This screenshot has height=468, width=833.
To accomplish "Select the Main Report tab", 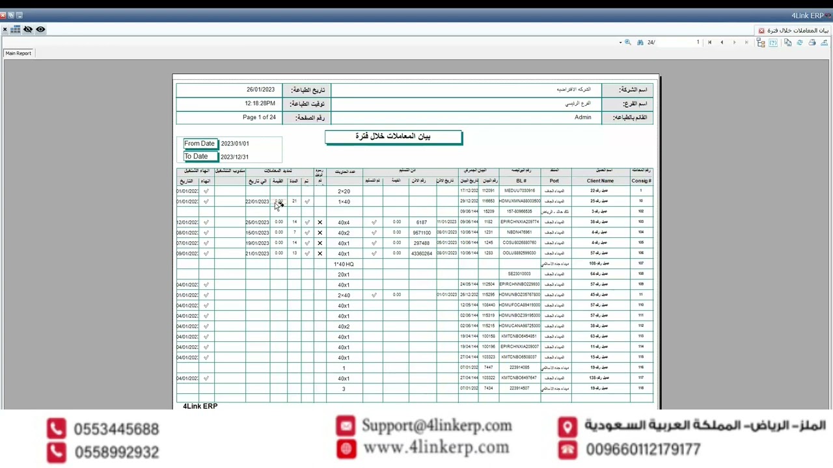I will [18, 53].
